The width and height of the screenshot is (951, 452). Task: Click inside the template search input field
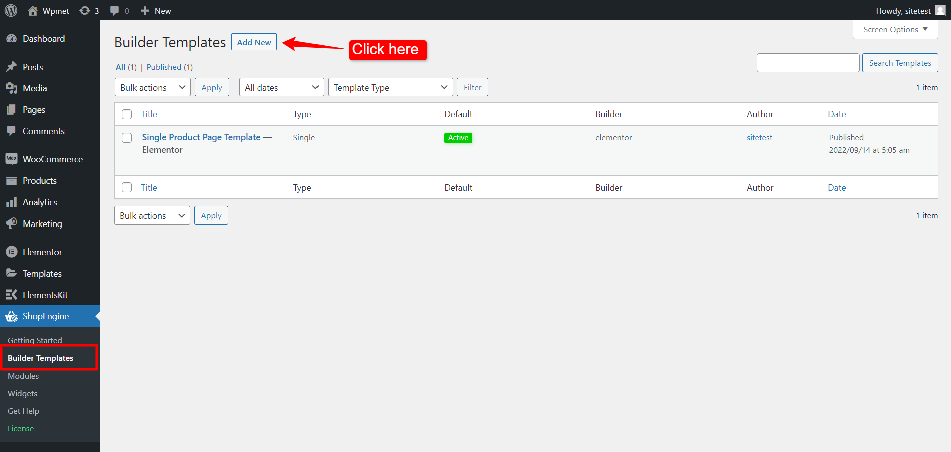808,62
